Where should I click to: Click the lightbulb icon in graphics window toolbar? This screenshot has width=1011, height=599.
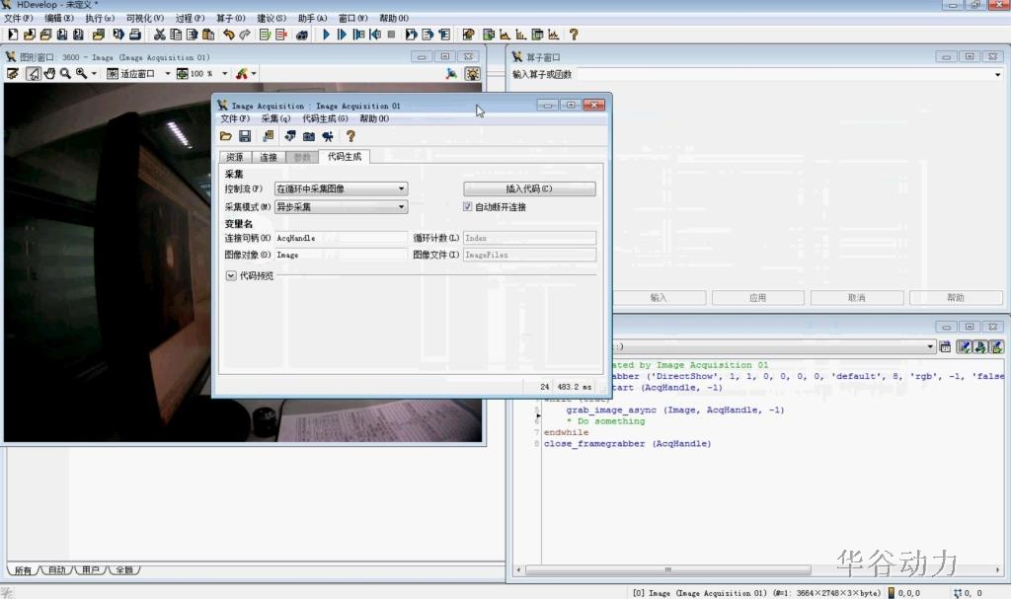coord(473,73)
